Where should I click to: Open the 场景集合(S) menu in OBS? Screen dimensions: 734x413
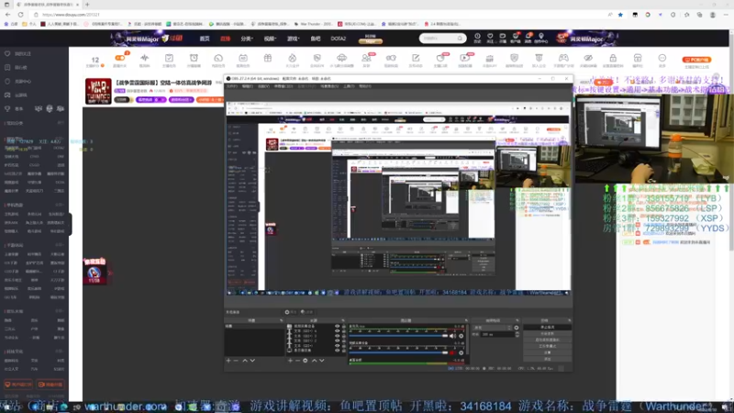329,86
